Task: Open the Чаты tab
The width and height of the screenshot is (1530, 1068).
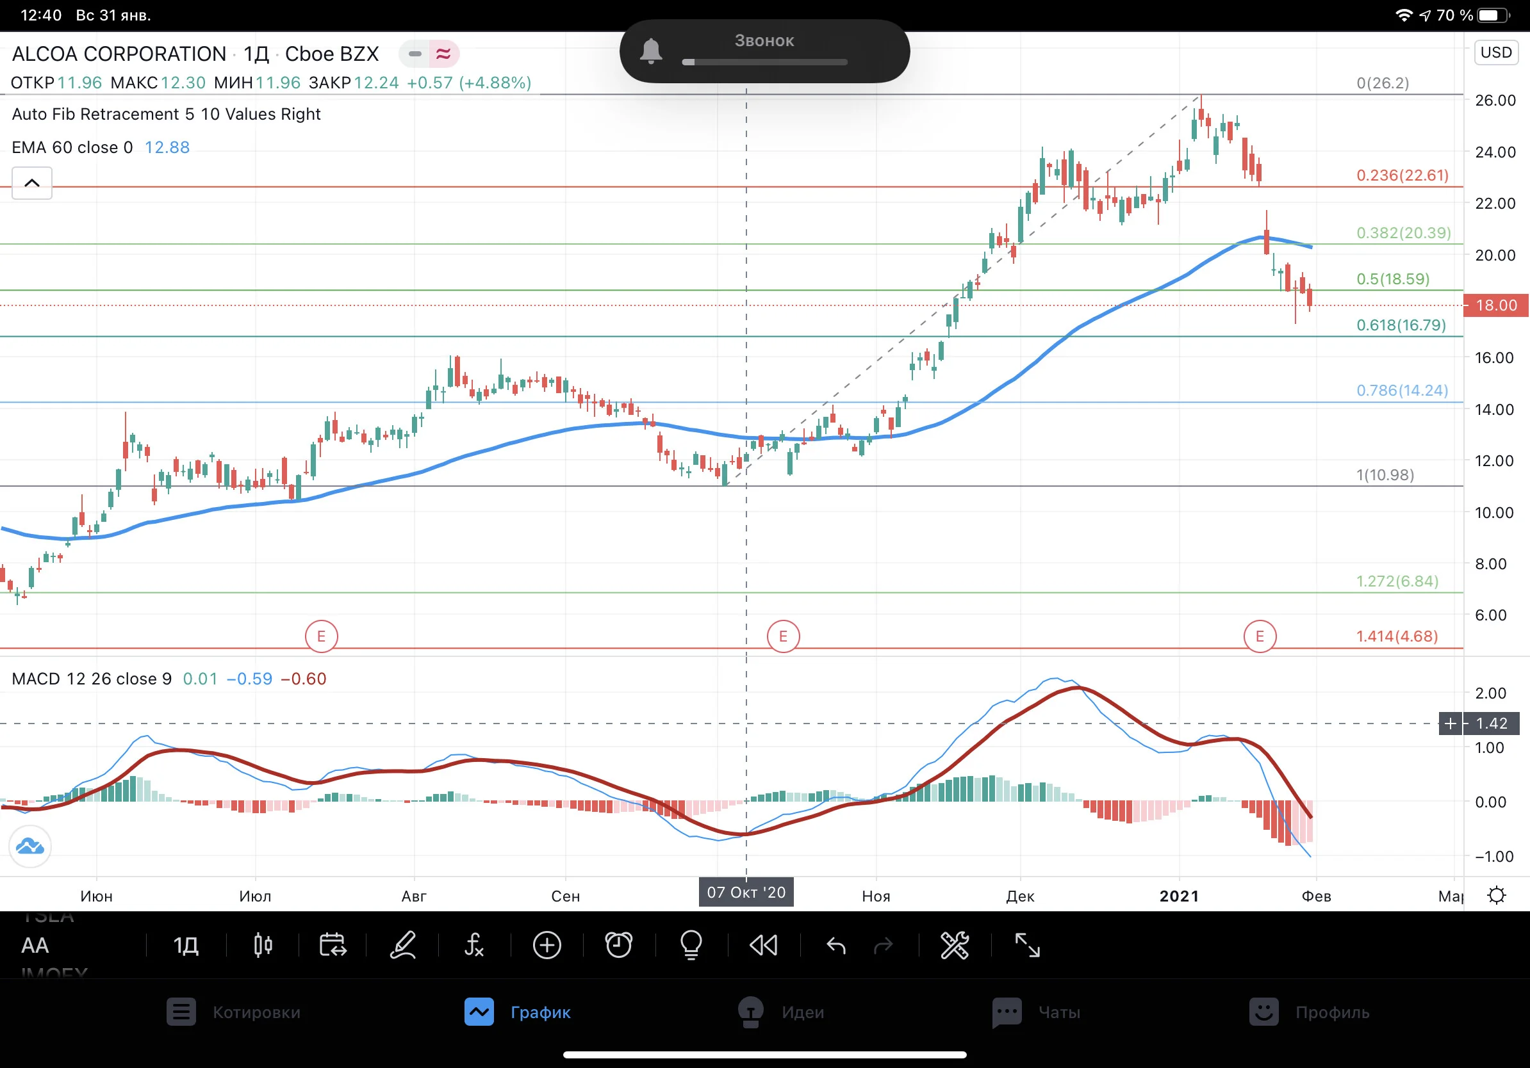Action: [1036, 1012]
